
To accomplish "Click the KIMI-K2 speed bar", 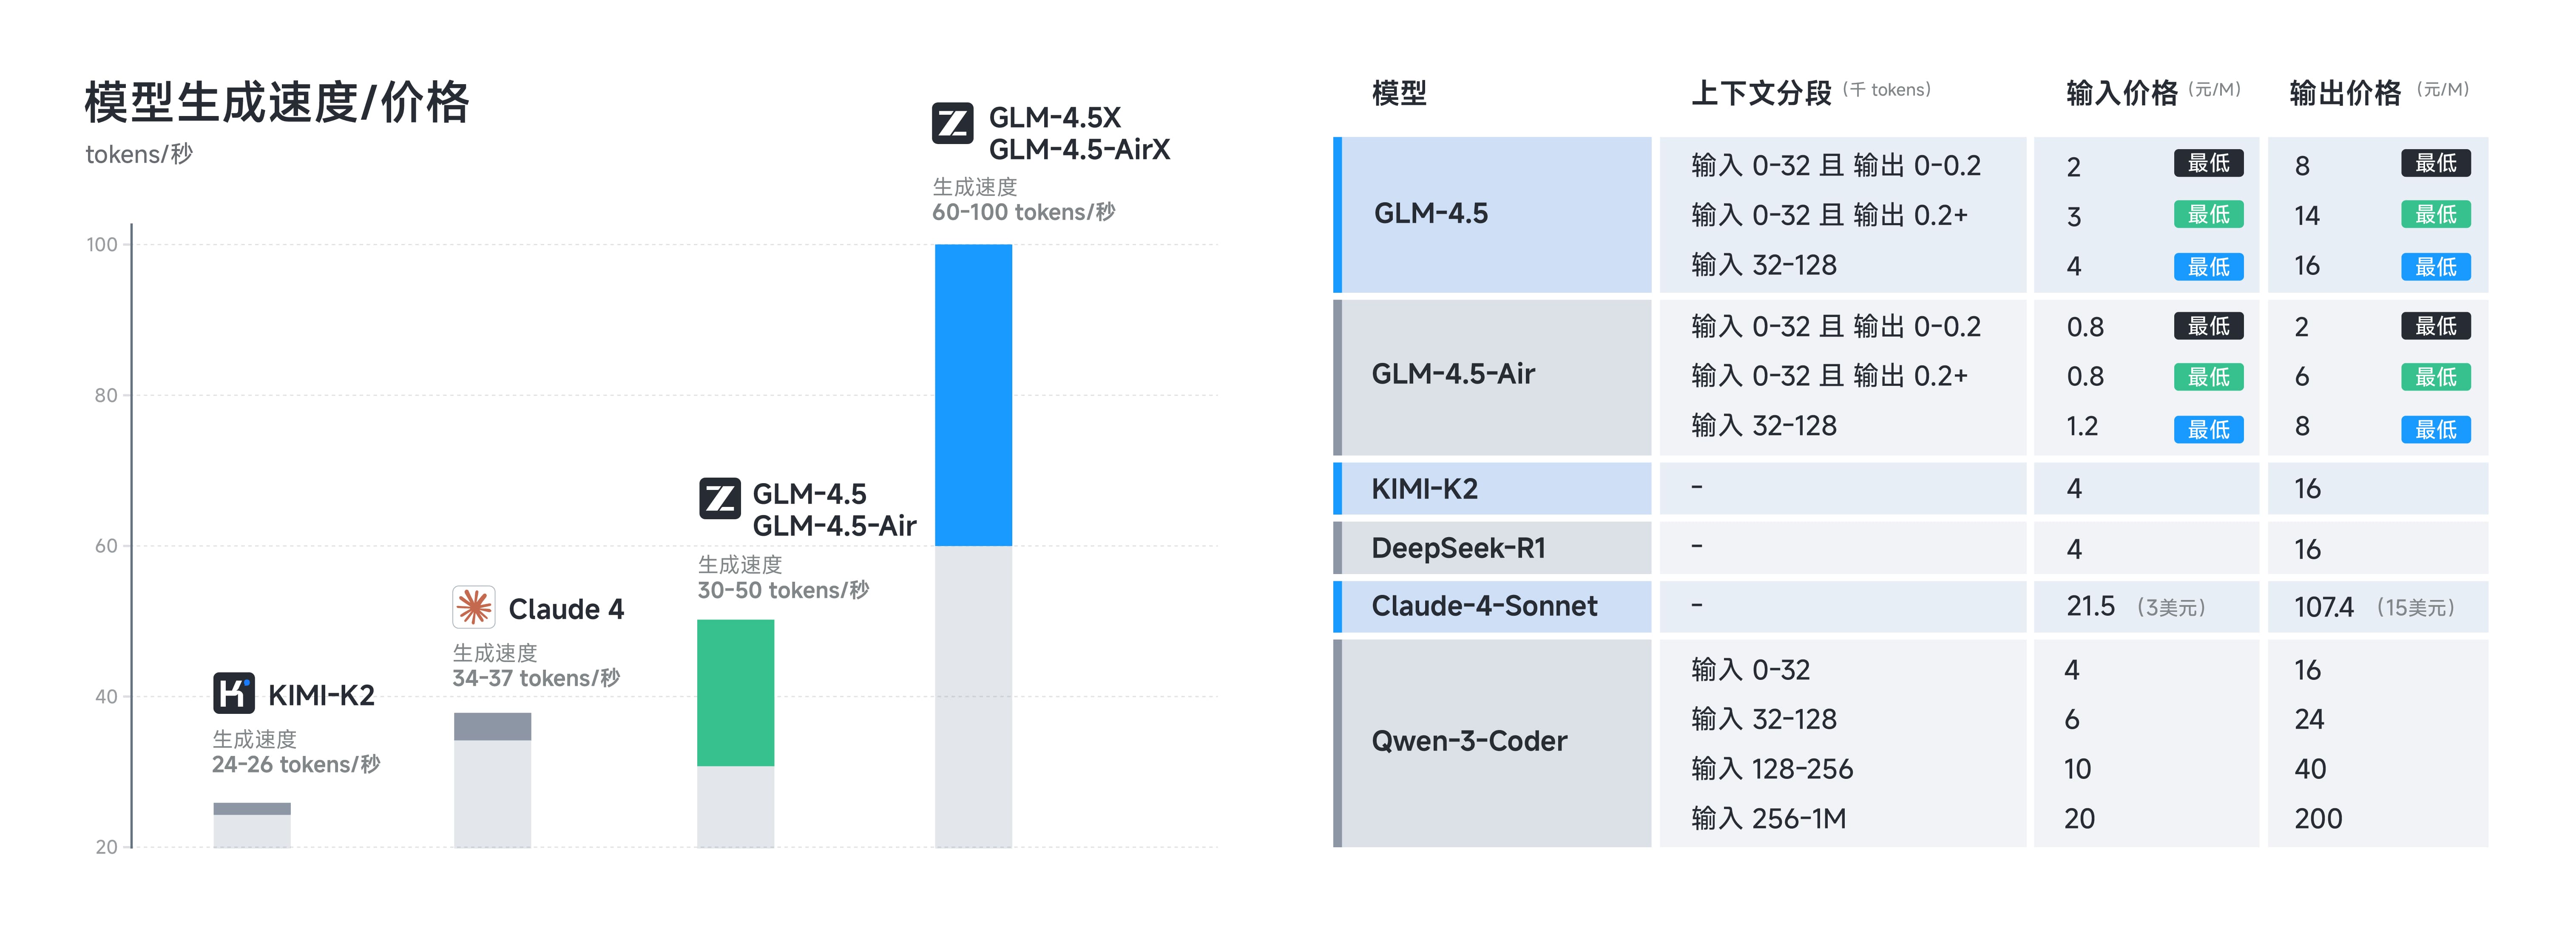I will [252, 825].
